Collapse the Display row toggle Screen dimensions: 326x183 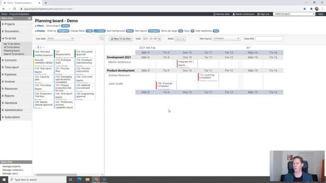point(40,31)
